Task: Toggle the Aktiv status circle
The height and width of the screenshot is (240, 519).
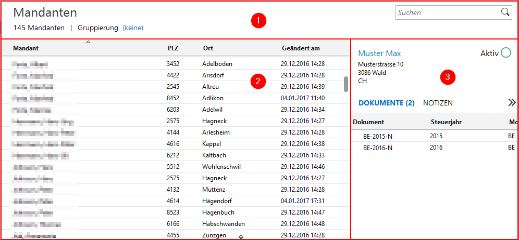Action: 505,53
